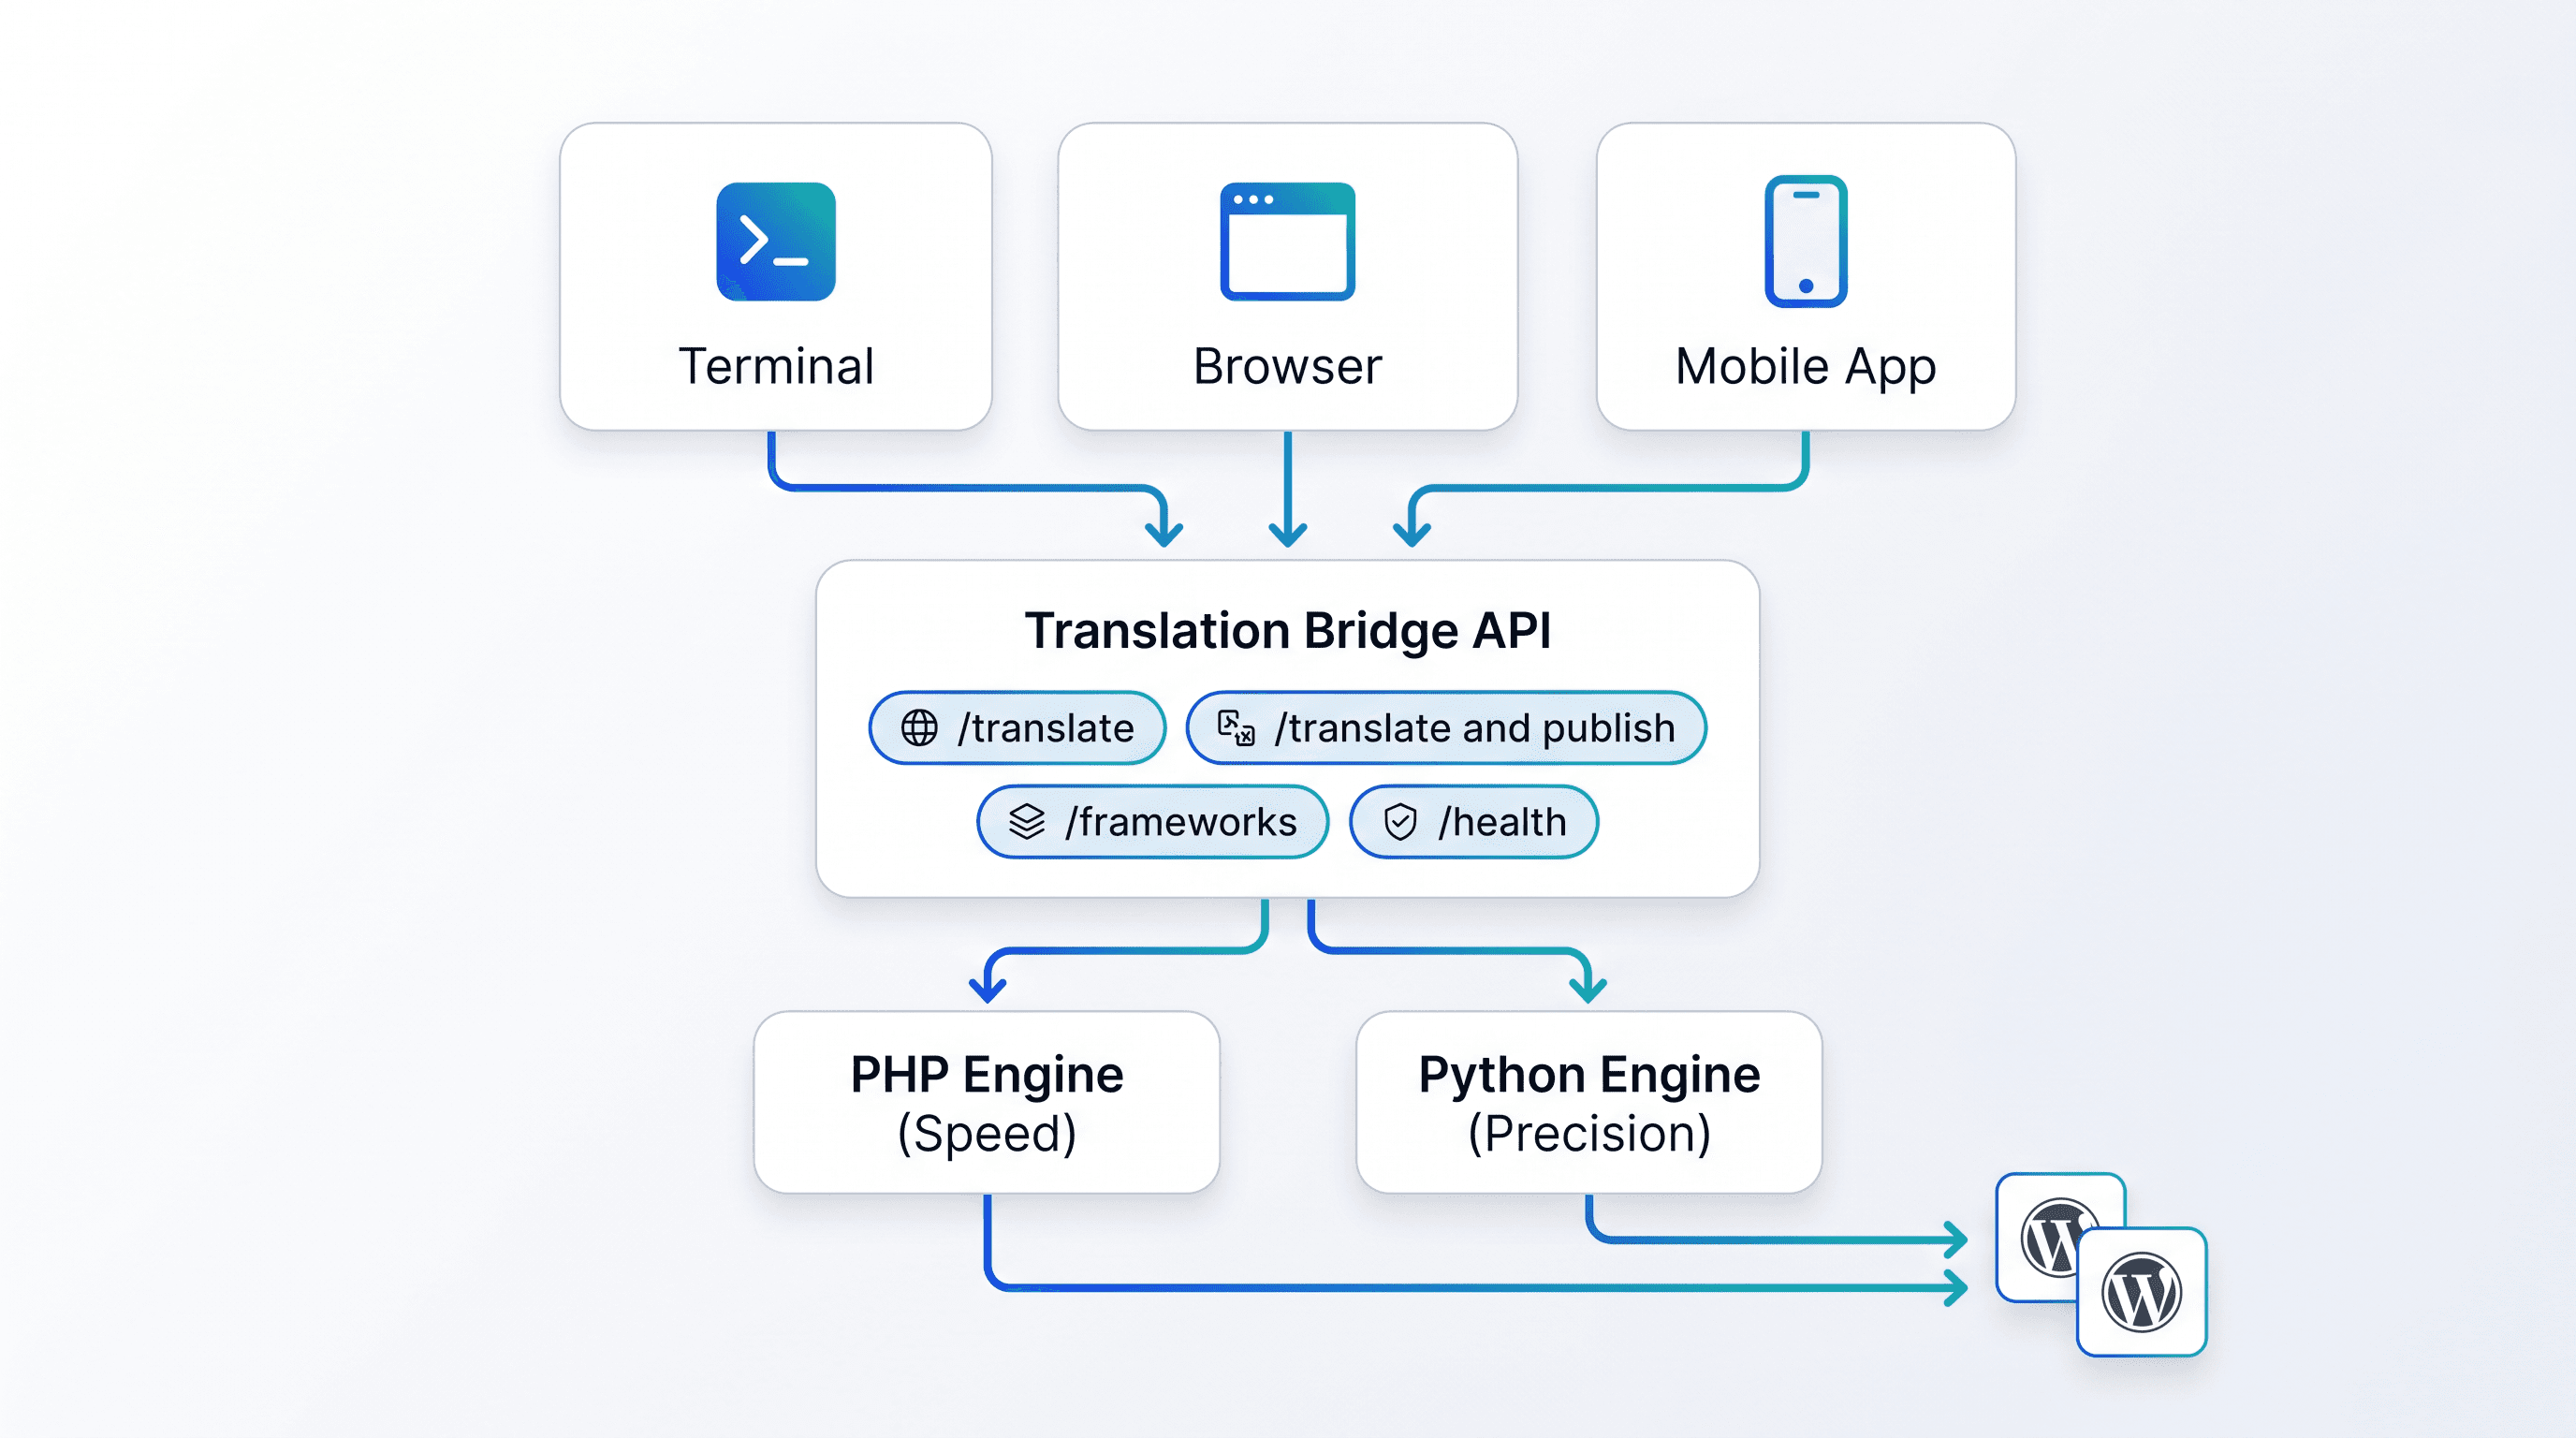
Task: Select the /translate endpoint pill
Action: (x=1017, y=728)
